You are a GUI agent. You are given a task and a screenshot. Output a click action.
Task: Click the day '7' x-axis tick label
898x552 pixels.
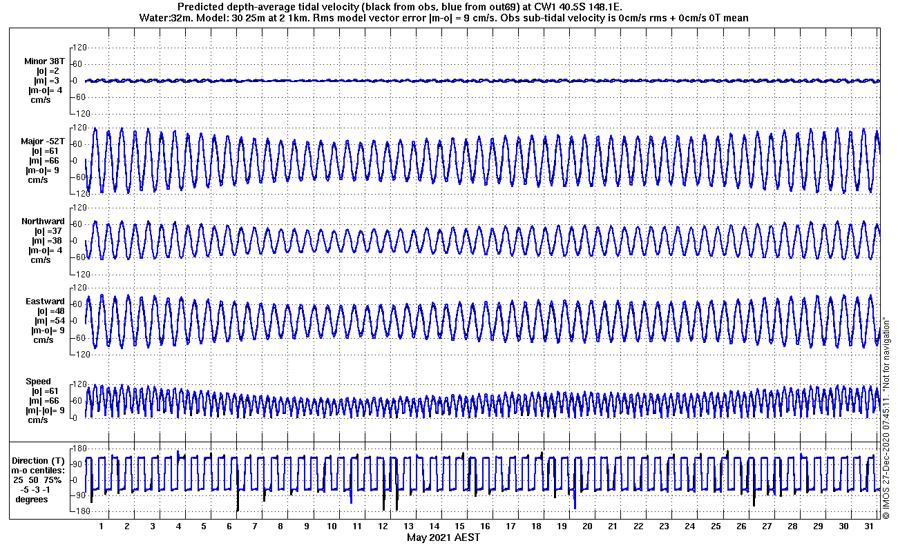[254, 526]
